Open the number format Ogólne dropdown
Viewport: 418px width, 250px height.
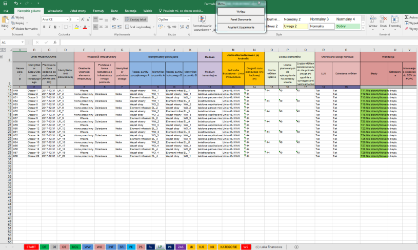pyautogui.click(x=188, y=19)
